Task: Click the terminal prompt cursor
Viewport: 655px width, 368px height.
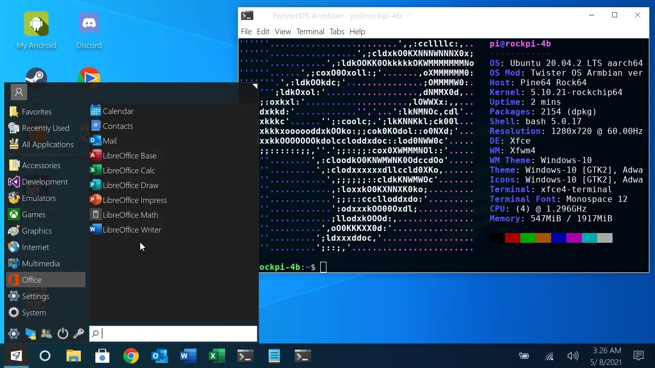Action: click(323, 267)
